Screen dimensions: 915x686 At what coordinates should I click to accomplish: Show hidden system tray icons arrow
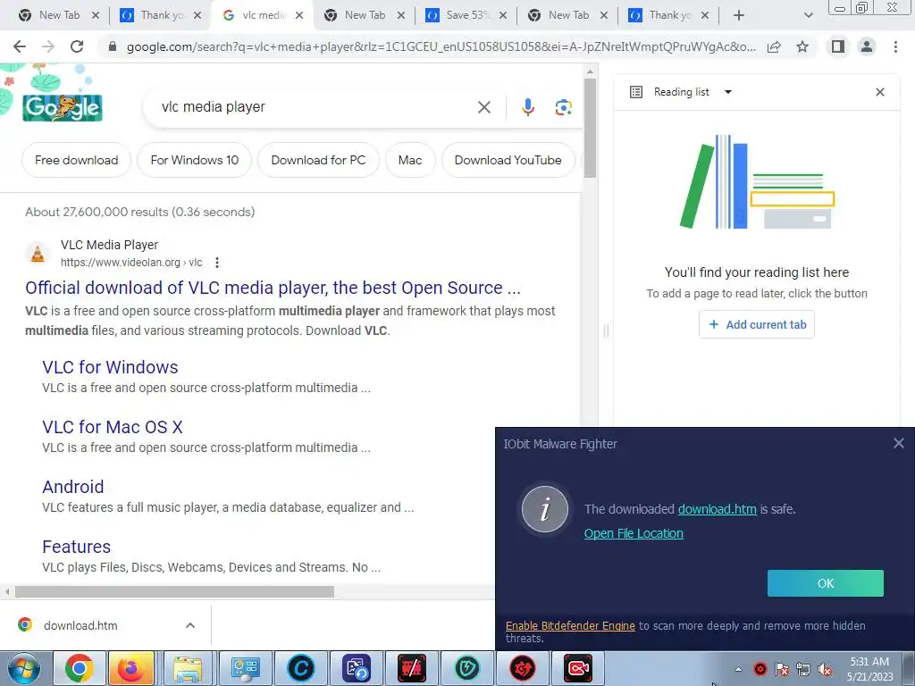pyautogui.click(x=738, y=669)
